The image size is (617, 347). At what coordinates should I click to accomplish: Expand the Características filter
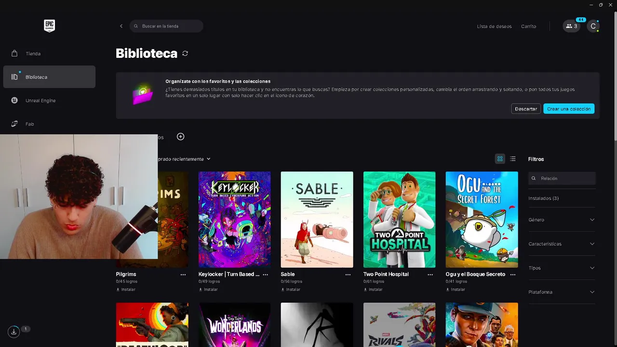tap(562, 244)
